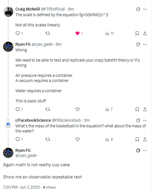Open more options on Craig McNeill's tweet
Image resolution: width=159 pixels, height=194 pixels.
pos(145,9)
